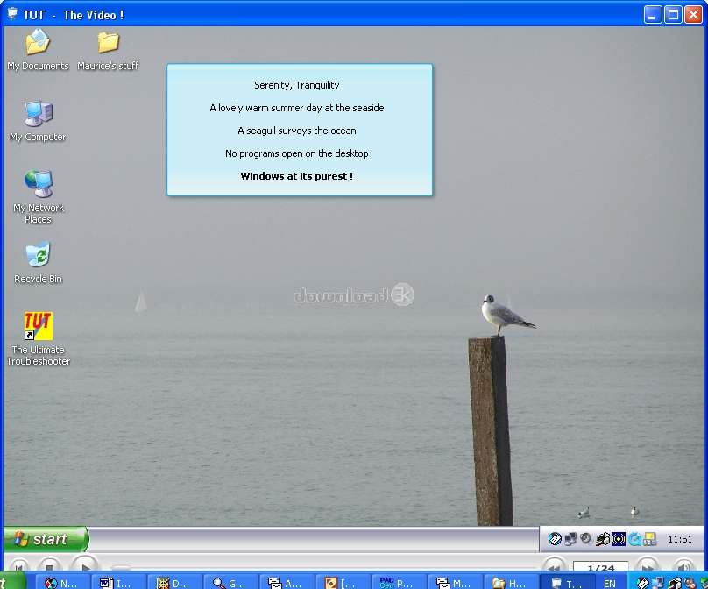Open the EN language indicator
The width and height of the screenshot is (708, 589).
[610, 584]
